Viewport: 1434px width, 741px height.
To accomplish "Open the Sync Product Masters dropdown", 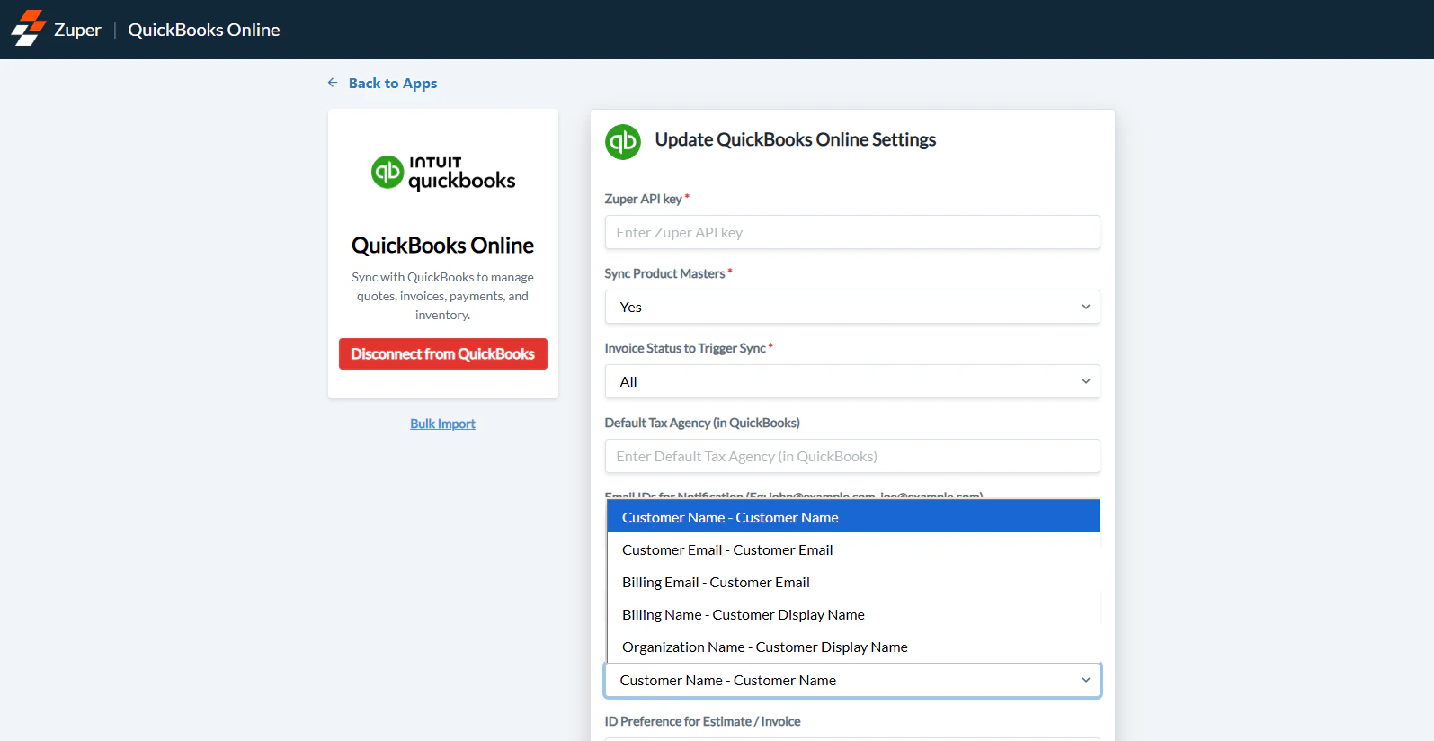I will 852,307.
